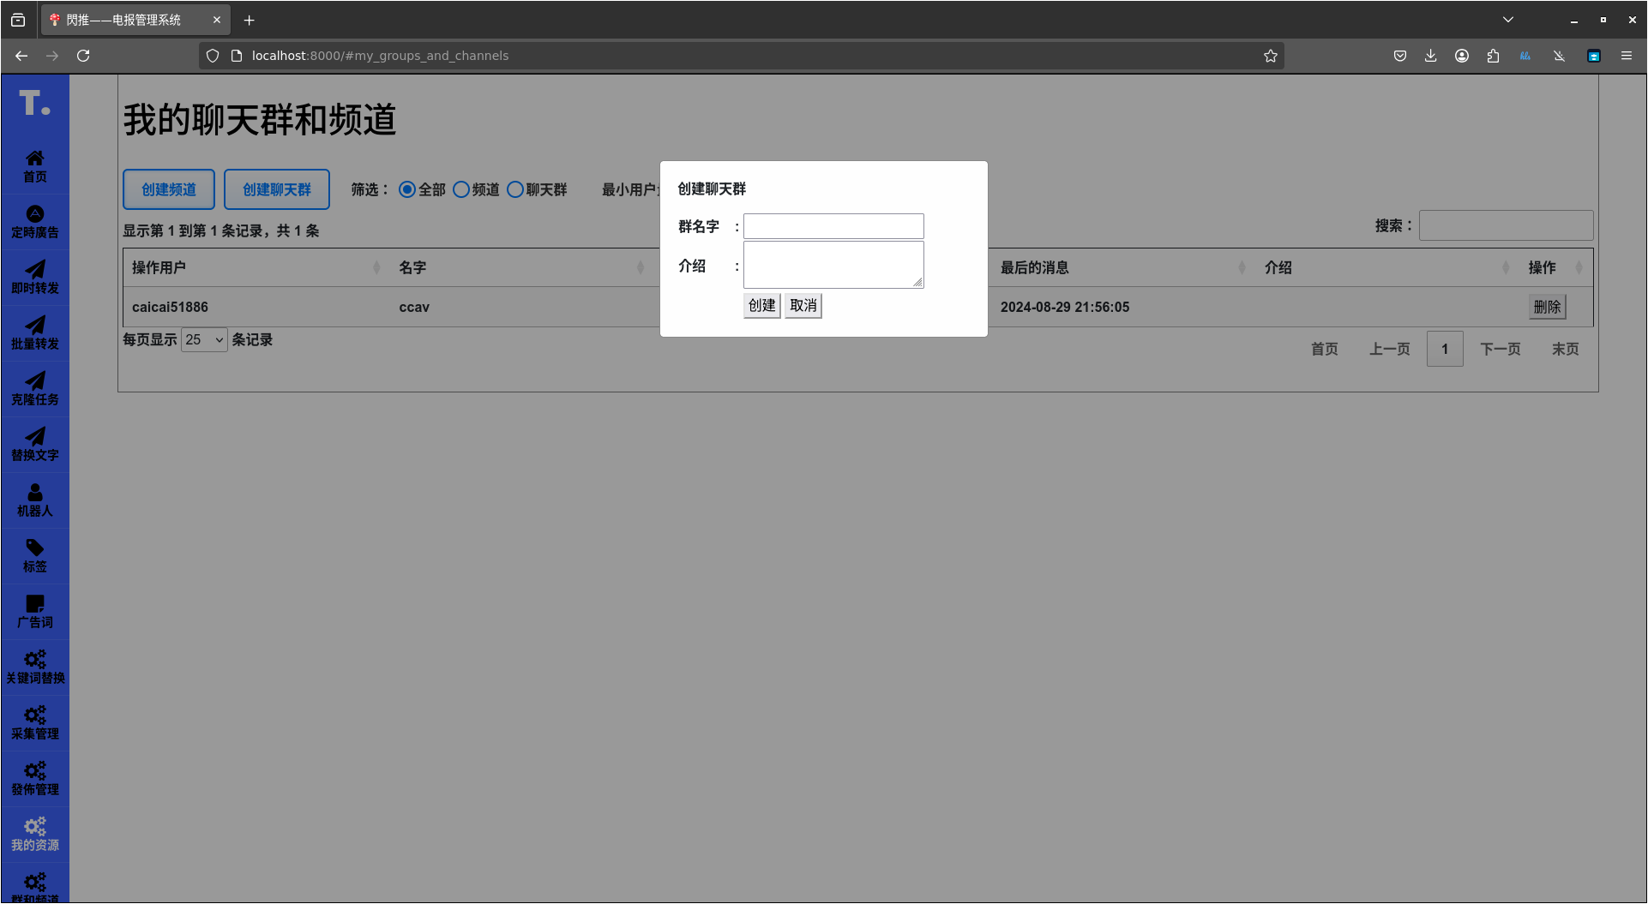Go to 即时转发 instant forward page
Image resolution: width=1648 pixels, height=904 pixels.
click(x=35, y=277)
